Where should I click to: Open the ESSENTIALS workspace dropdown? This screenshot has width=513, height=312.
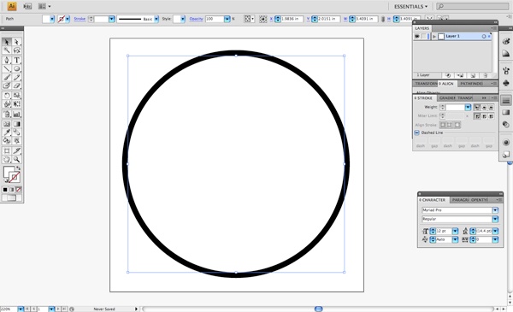click(x=410, y=7)
